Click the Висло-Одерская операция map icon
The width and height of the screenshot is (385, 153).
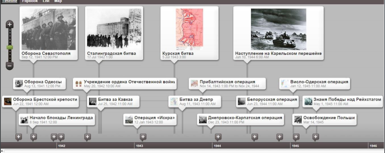(x=285, y=84)
